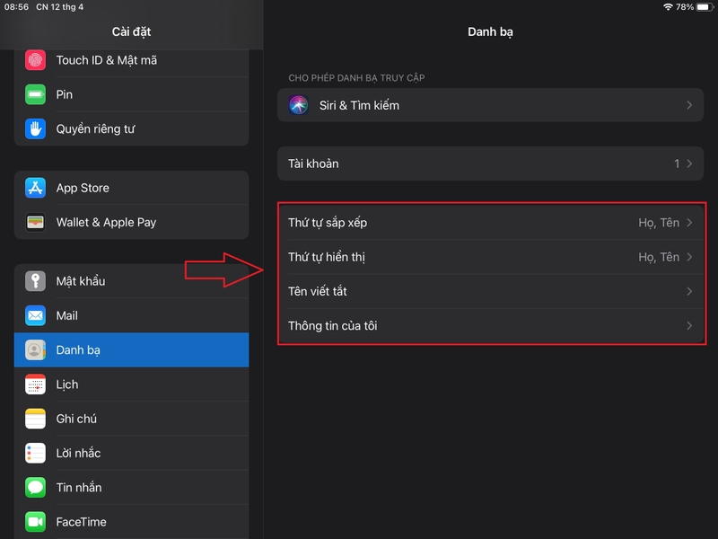The height and width of the screenshot is (539, 718).
Task: Tap the battery status icon
Action: [x=705, y=7]
